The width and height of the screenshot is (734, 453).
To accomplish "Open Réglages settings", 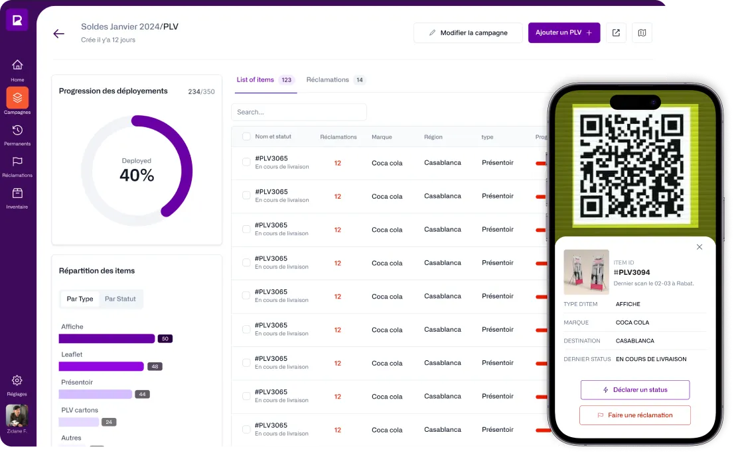I will tap(17, 384).
